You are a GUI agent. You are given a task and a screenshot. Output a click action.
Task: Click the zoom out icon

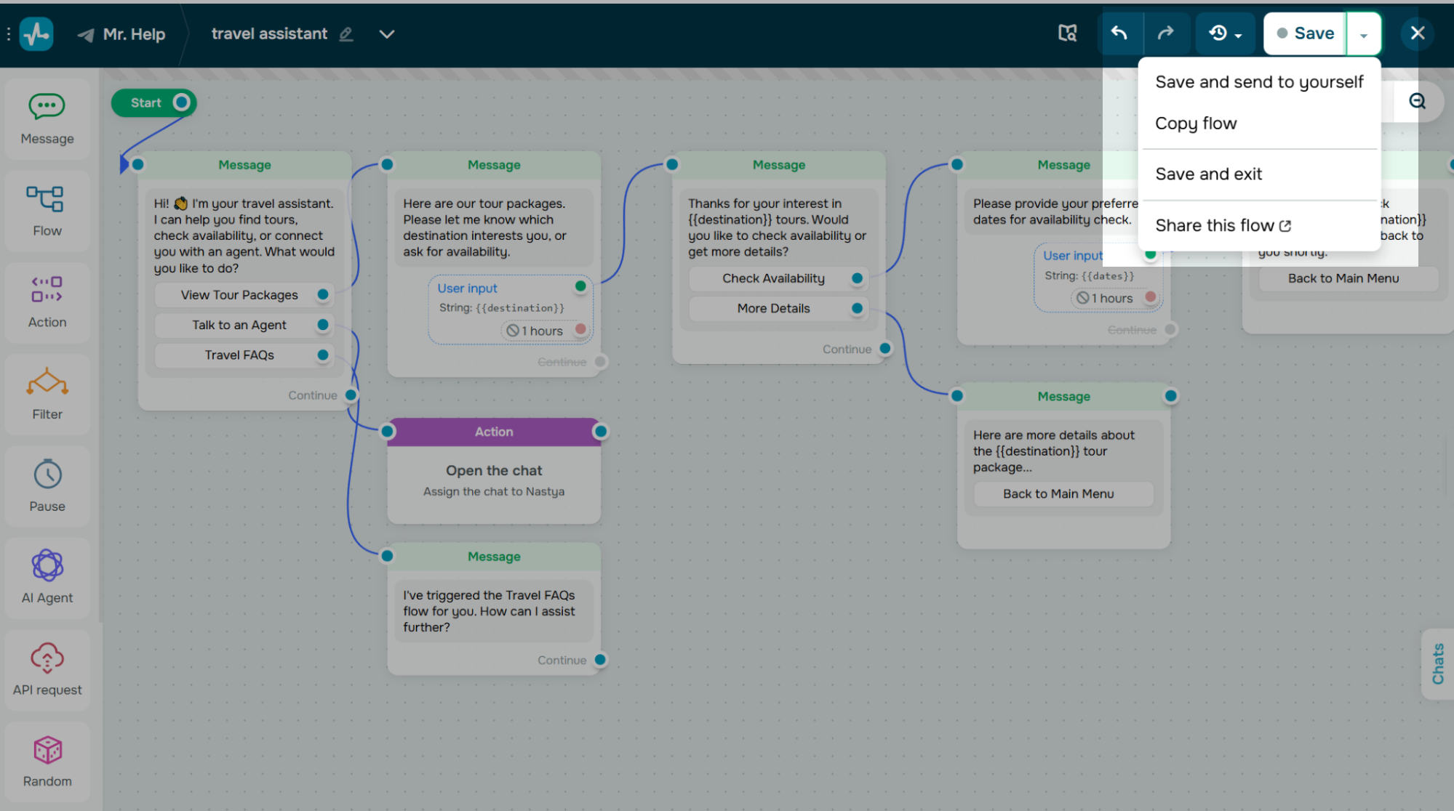point(1417,102)
